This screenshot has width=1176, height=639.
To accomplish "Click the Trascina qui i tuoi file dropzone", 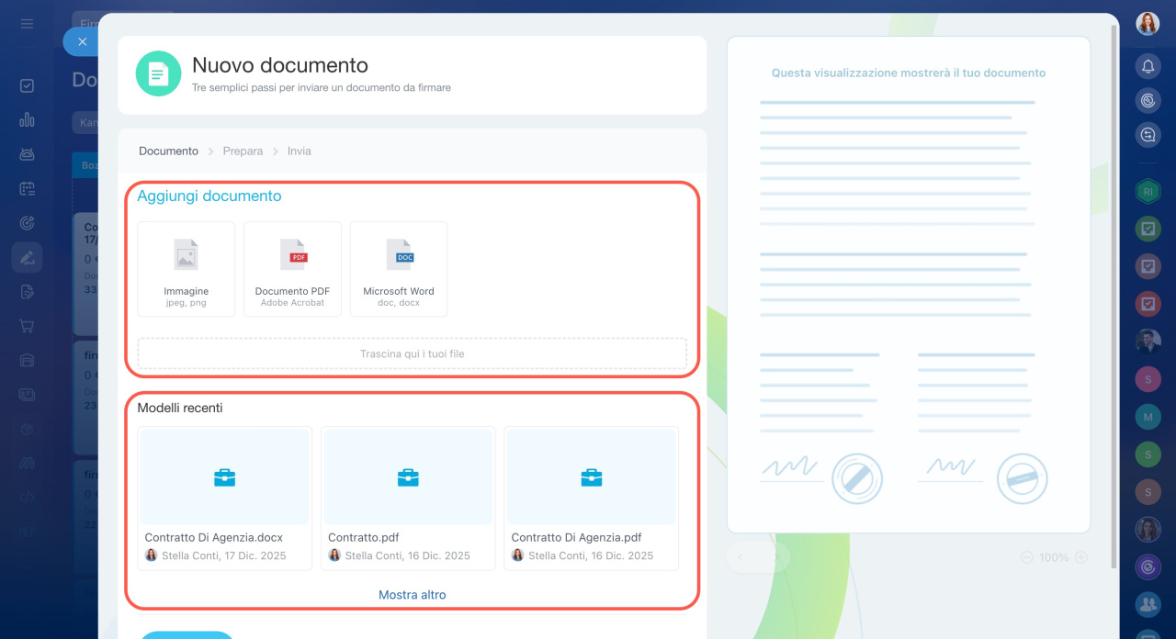I will (x=412, y=353).
